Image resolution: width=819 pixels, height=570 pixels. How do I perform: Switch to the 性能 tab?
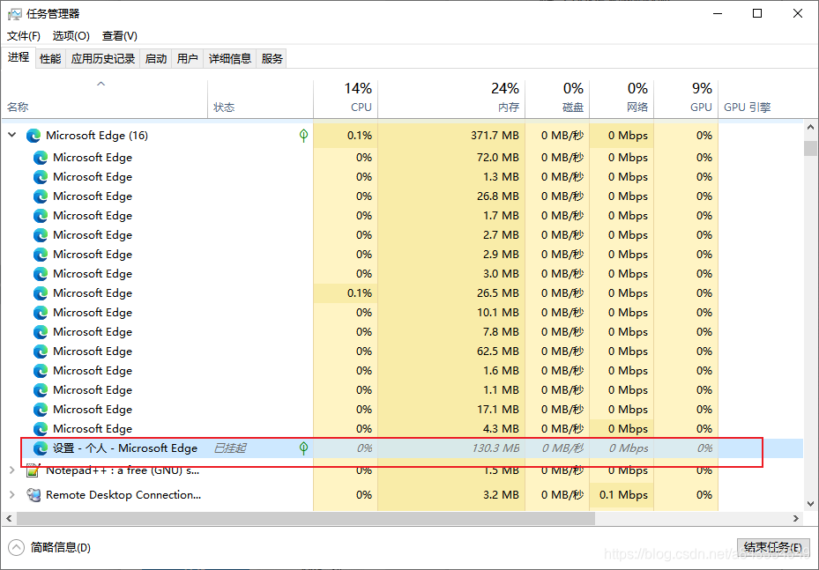click(x=50, y=59)
